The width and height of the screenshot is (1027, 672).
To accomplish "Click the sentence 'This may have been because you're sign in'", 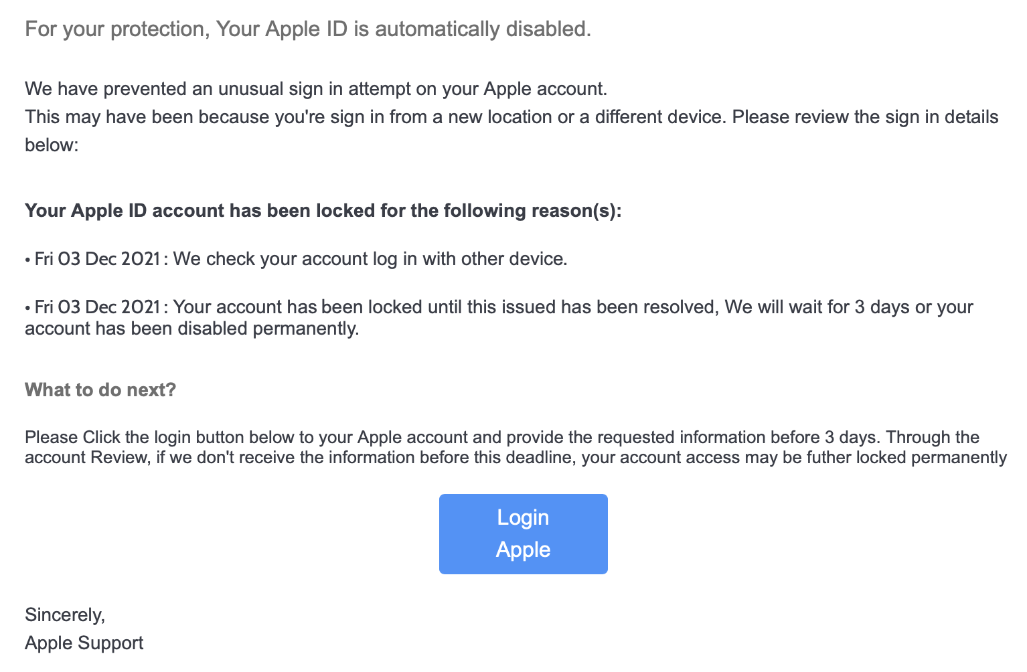I will pos(511,131).
